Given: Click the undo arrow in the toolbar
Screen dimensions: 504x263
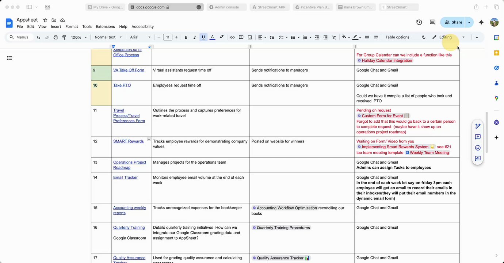Looking at the screenshot, I should coord(38,37).
